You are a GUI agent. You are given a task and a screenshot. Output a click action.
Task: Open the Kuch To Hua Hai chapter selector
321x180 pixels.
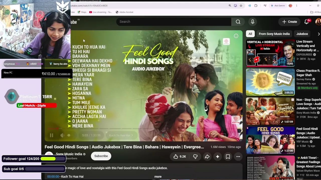121,135
